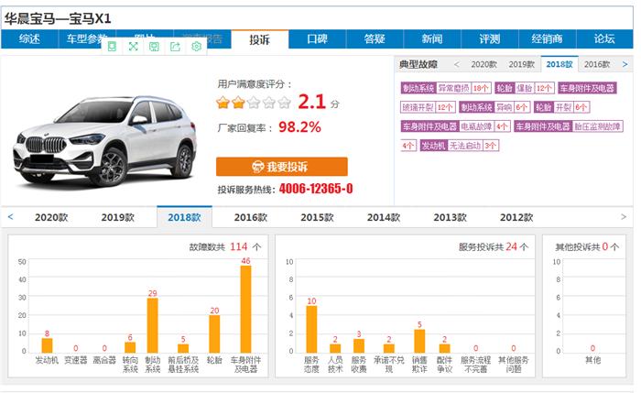This screenshot has width=641, height=393.
Task: Click the green save disk icon
Action: [x=154, y=47]
